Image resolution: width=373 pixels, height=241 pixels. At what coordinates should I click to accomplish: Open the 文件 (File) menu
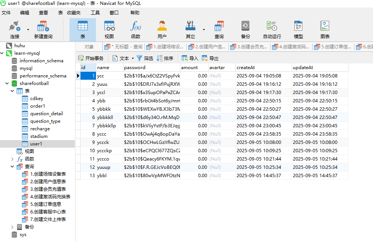coord(6,12)
